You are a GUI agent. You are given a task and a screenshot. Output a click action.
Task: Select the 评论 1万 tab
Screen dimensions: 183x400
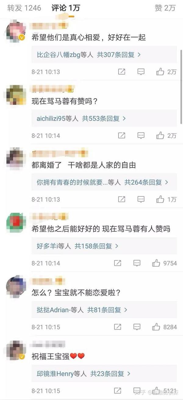(x=65, y=8)
